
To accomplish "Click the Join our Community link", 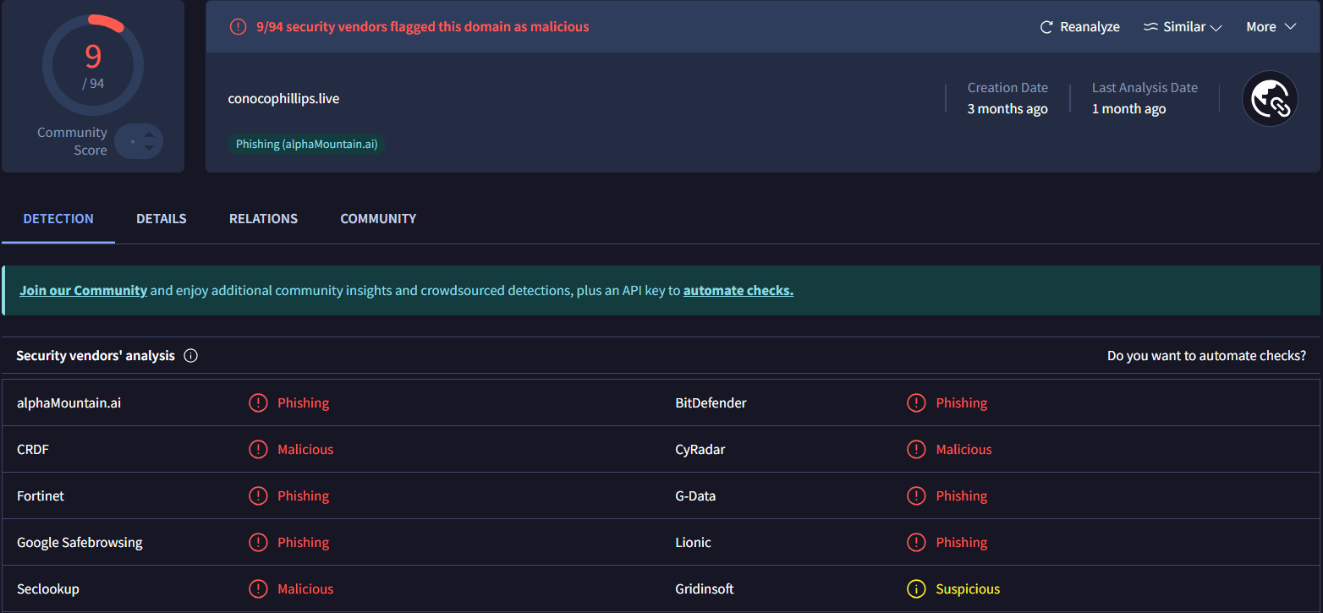I will pyautogui.click(x=84, y=291).
